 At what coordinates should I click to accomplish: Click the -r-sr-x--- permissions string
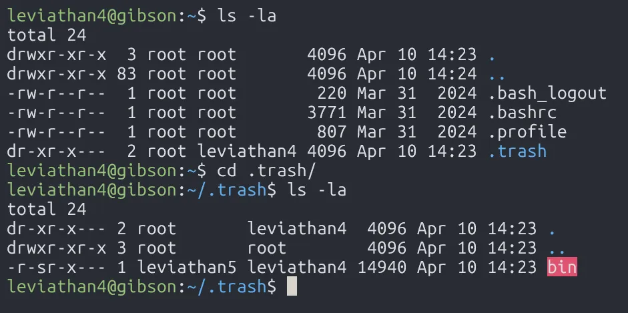[57, 268]
